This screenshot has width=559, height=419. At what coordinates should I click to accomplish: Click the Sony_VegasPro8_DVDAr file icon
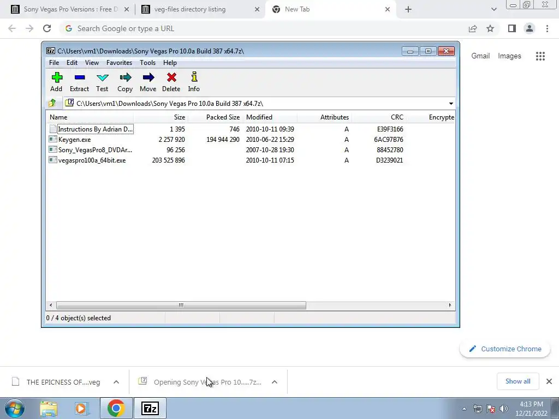(53, 149)
